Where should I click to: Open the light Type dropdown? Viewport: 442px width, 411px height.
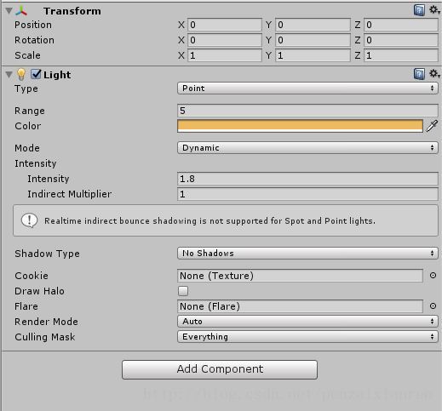click(307, 88)
